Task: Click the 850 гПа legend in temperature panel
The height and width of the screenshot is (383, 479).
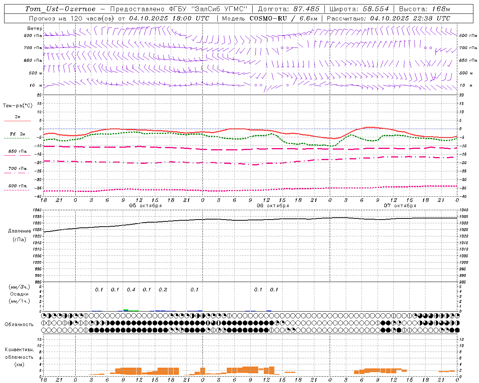Action: [x=18, y=151]
